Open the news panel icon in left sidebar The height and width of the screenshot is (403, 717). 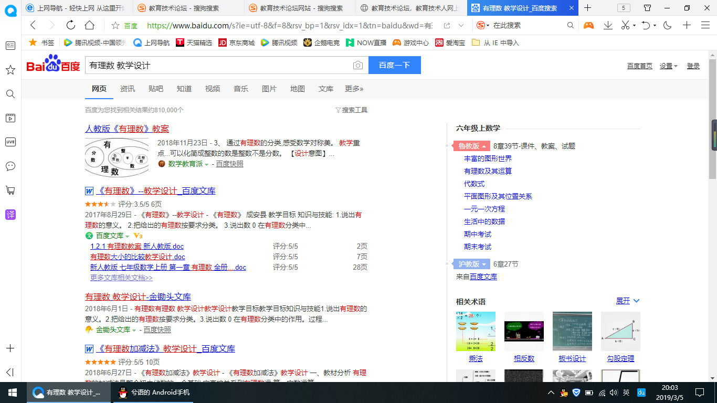pyautogui.click(x=10, y=46)
